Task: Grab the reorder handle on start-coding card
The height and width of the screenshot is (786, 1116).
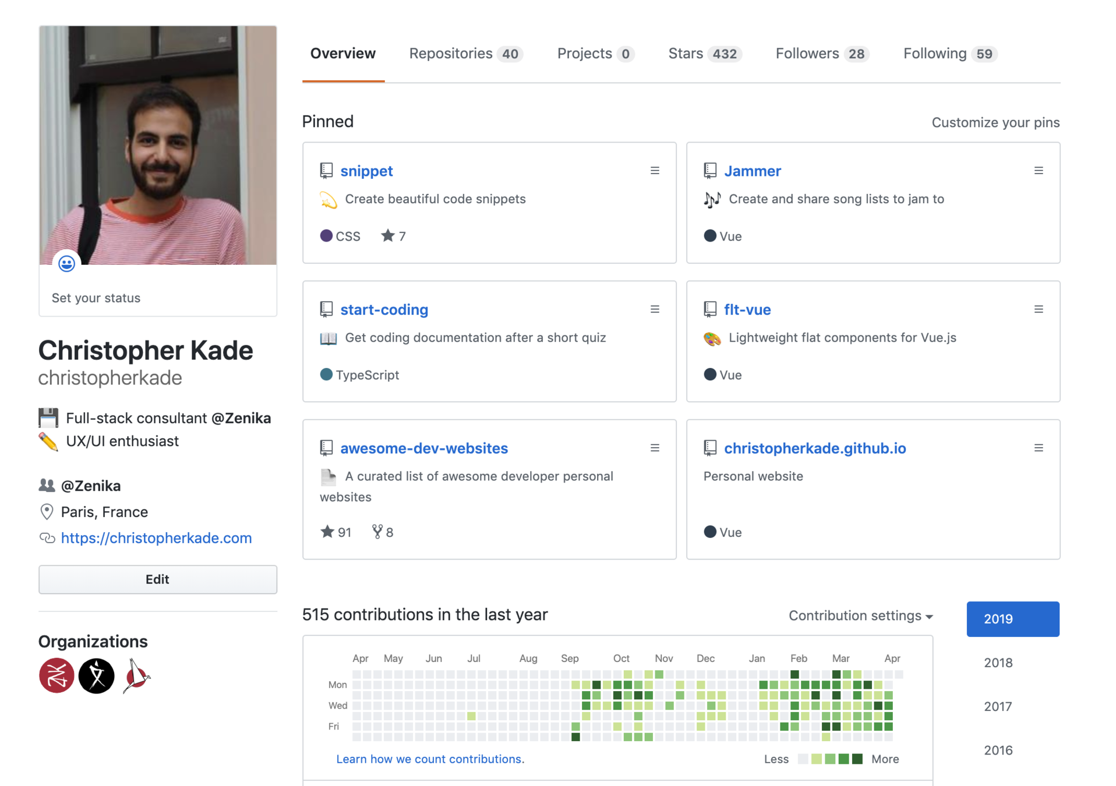Action: [655, 309]
